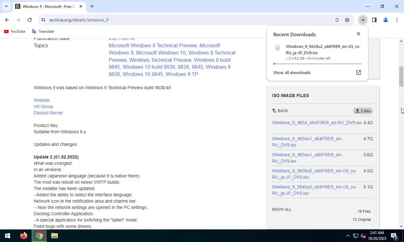Open the Chrome profile icon

[x=385, y=20]
